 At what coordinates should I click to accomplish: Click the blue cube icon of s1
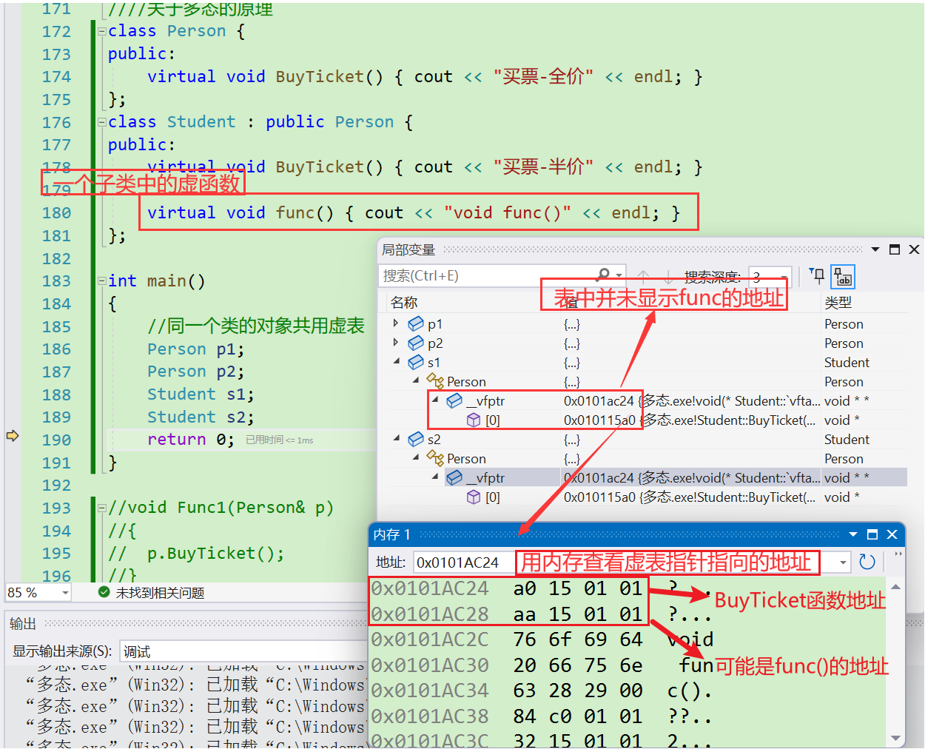click(416, 362)
